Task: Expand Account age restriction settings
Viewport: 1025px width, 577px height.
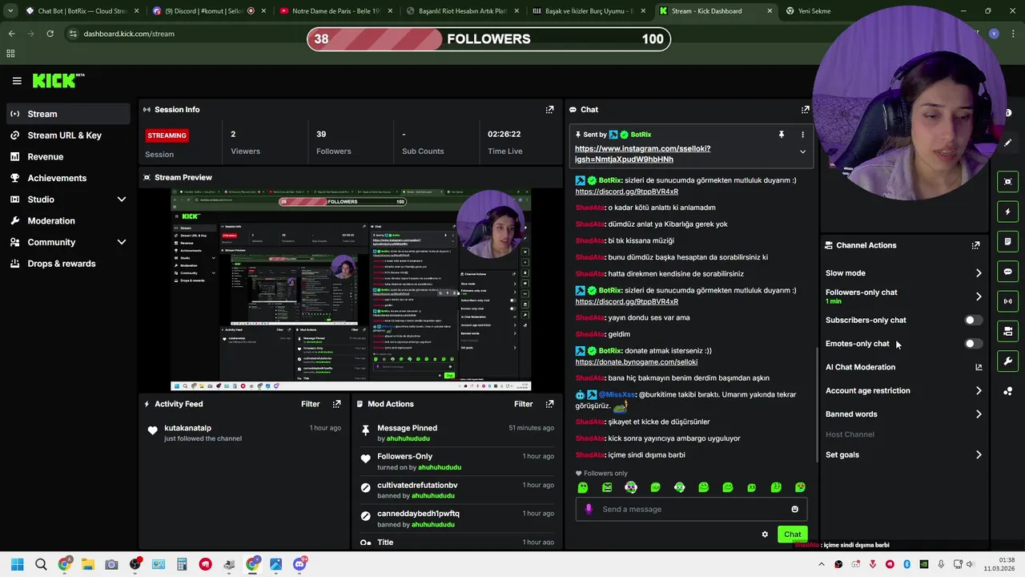Action: pyautogui.click(x=979, y=391)
